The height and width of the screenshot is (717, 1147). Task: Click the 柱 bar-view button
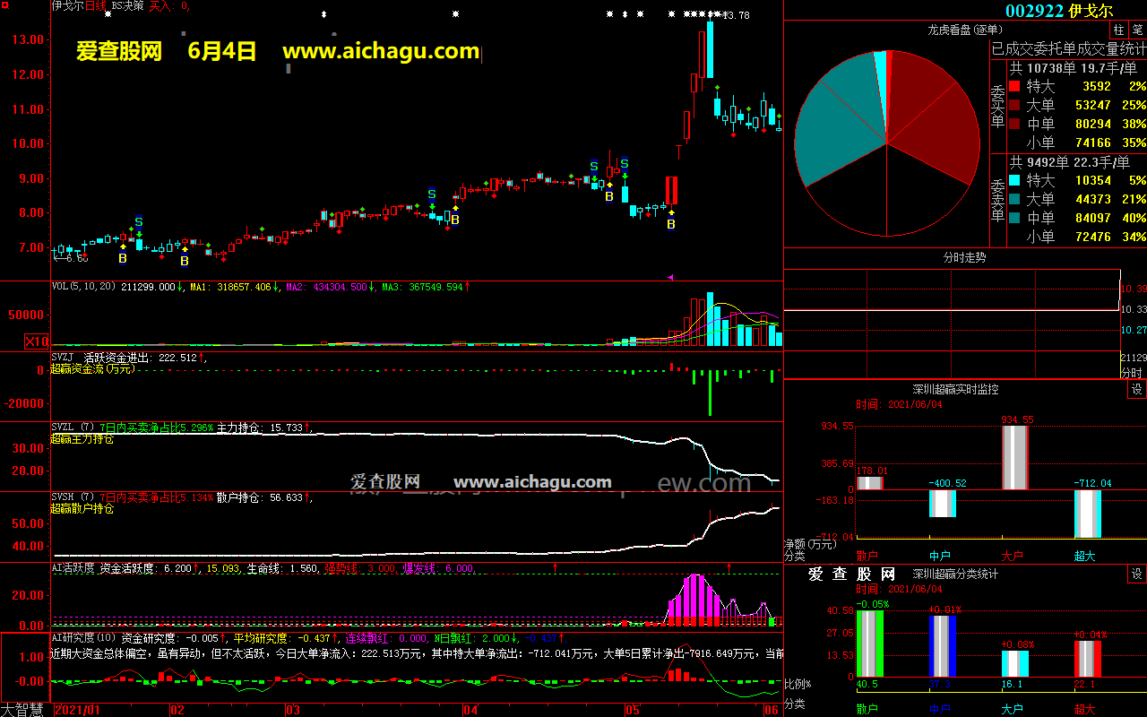pos(1119,30)
